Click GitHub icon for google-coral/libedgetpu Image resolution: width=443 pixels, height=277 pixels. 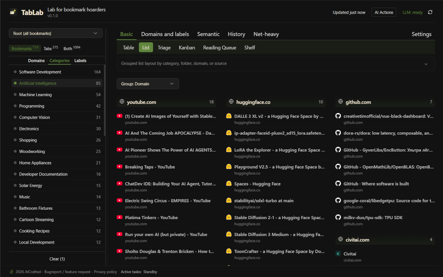click(x=338, y=200)
